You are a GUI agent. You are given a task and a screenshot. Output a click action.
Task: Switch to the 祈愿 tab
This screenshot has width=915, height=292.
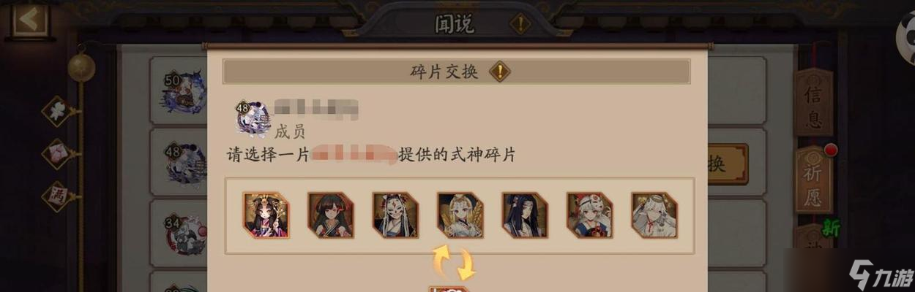tap(813, 180)
